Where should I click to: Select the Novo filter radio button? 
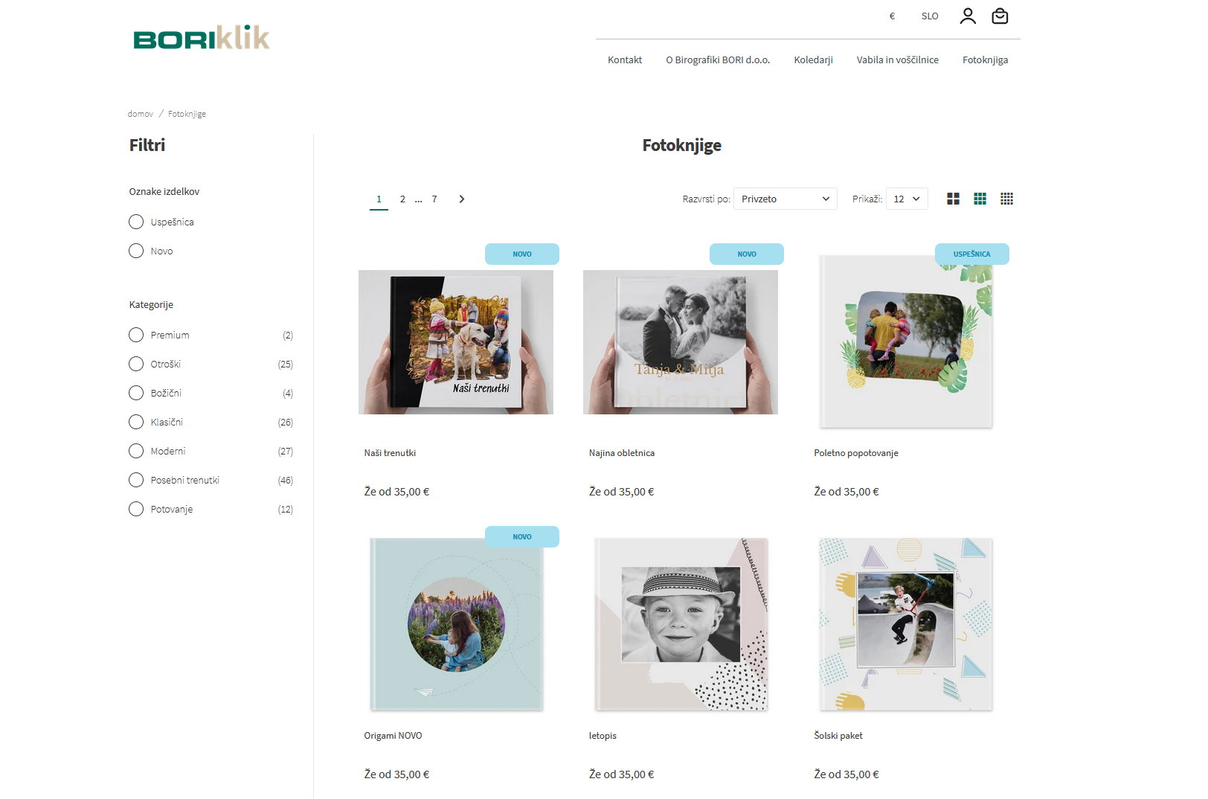pyautogui.click(x=136, y=251)
